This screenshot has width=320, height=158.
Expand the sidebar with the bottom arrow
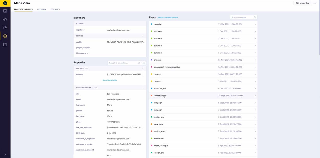pos(5,154)
